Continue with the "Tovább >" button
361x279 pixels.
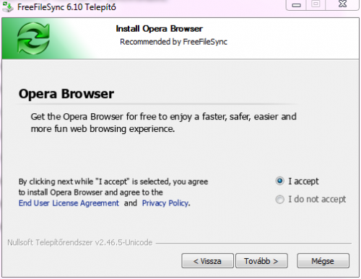click(261, 261)
